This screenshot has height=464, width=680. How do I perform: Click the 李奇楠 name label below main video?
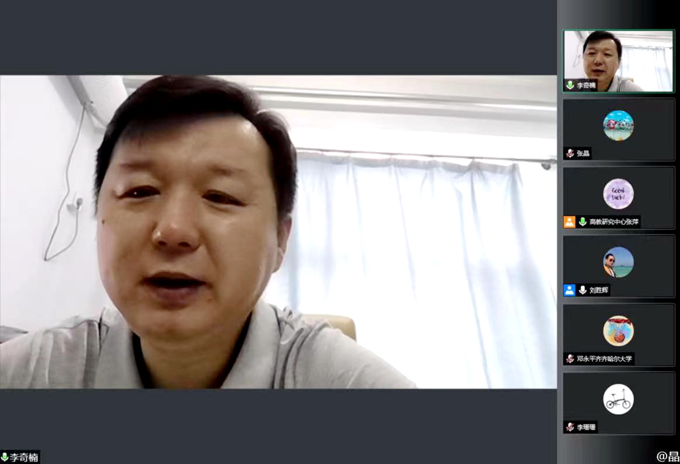pyautogui.click(x=23, y=457)
